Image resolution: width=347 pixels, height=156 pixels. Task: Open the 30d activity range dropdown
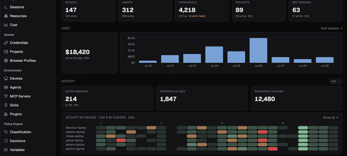click(336, 81)
